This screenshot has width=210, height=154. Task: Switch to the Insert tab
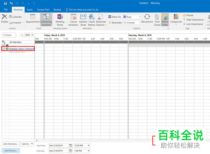[x=29, y=10]
